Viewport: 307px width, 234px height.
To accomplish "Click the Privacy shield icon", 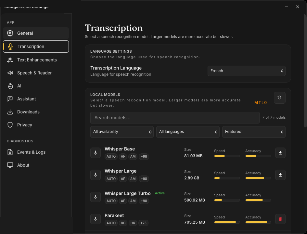I will [10, 125].
